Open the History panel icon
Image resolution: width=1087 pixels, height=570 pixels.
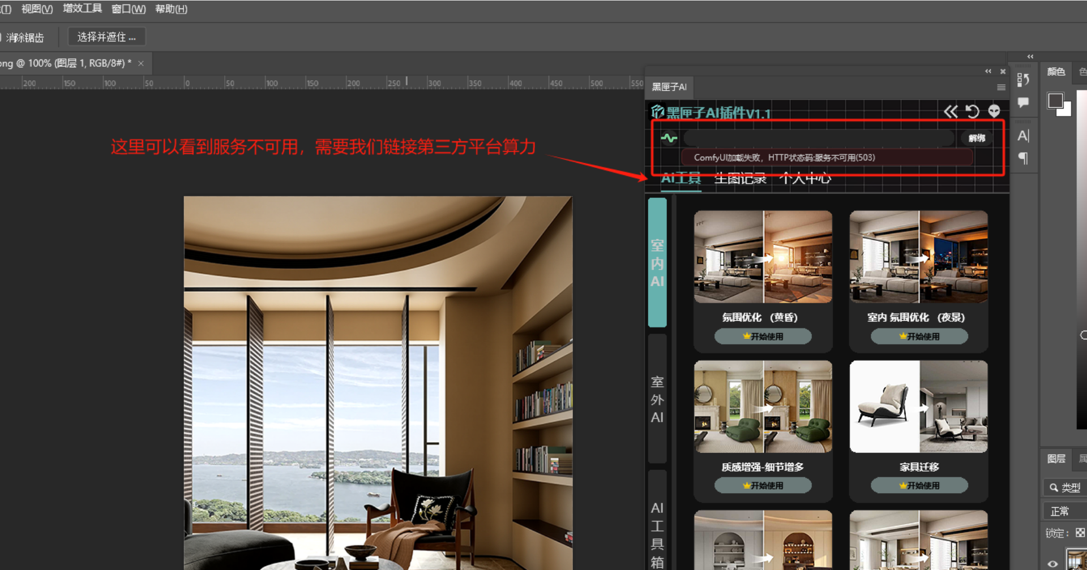pyautogui.click(x=1023, y=80)
